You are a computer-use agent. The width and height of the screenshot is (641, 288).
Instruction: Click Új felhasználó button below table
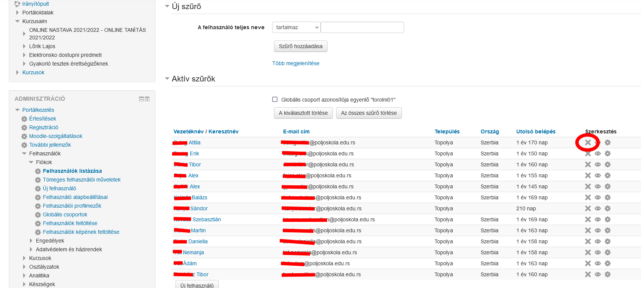[197, 285]
